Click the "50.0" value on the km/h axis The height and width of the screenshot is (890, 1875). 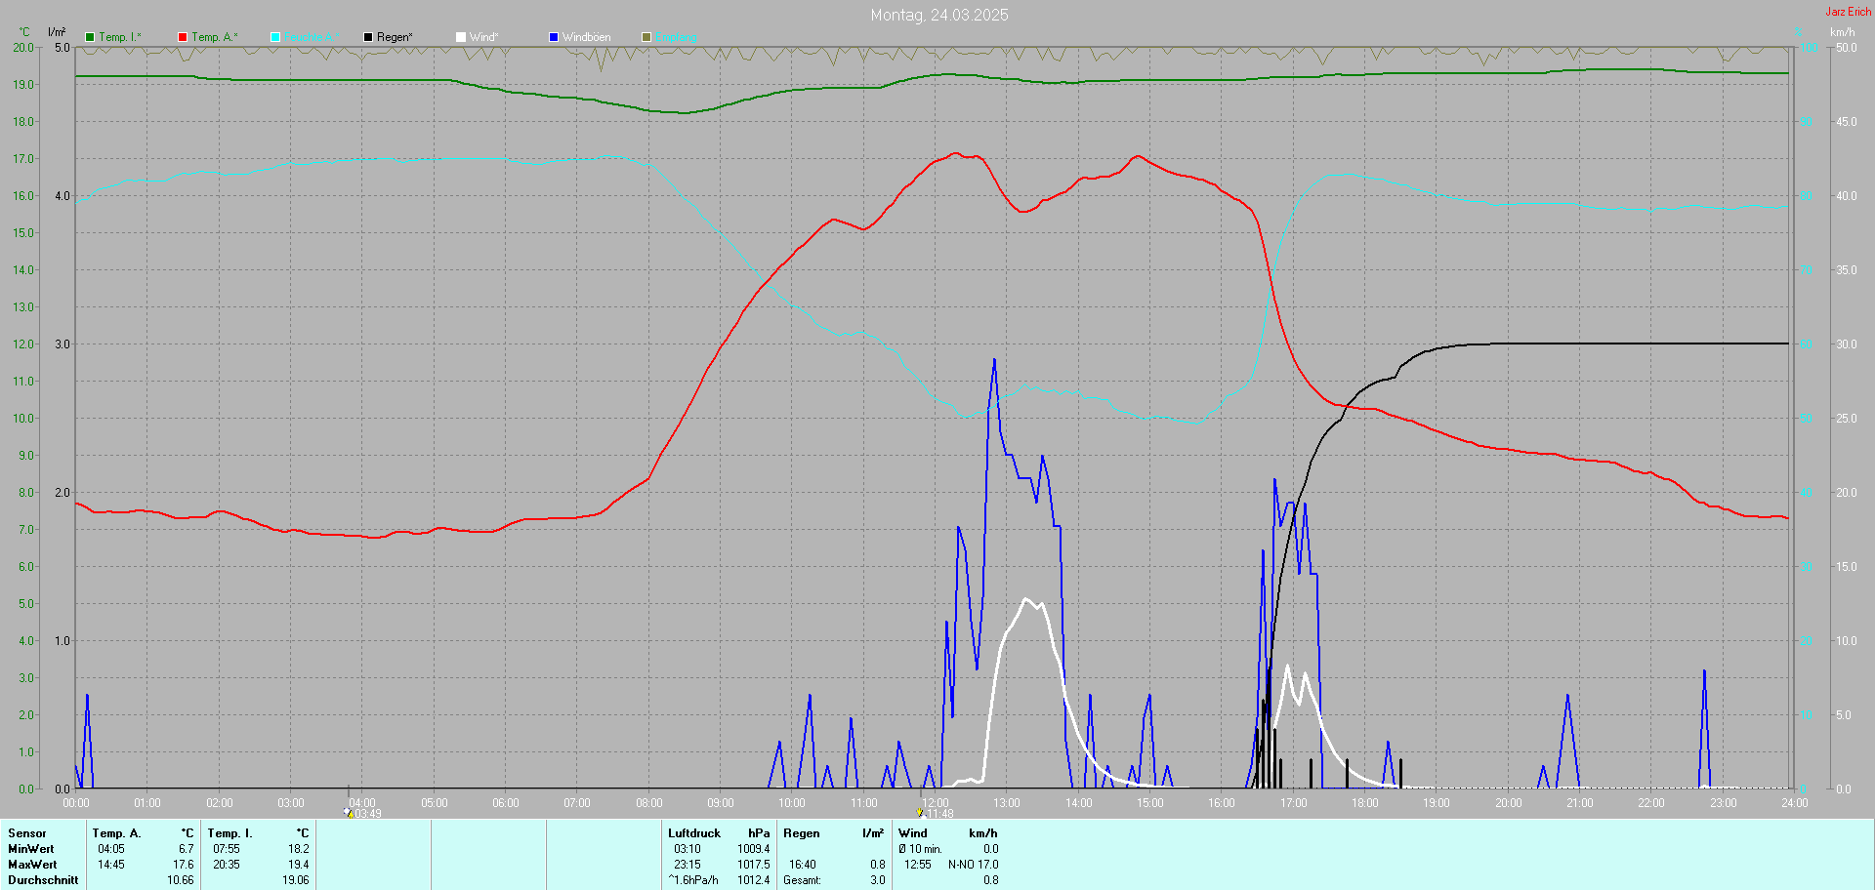point(1847,48)
